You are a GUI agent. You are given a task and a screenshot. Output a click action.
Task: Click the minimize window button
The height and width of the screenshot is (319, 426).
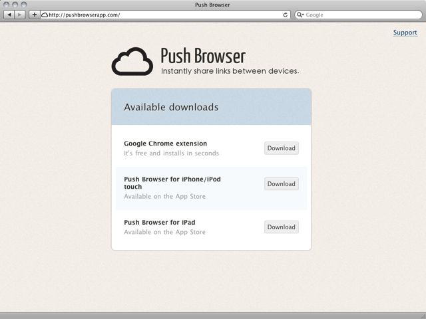tap(15, 5)
